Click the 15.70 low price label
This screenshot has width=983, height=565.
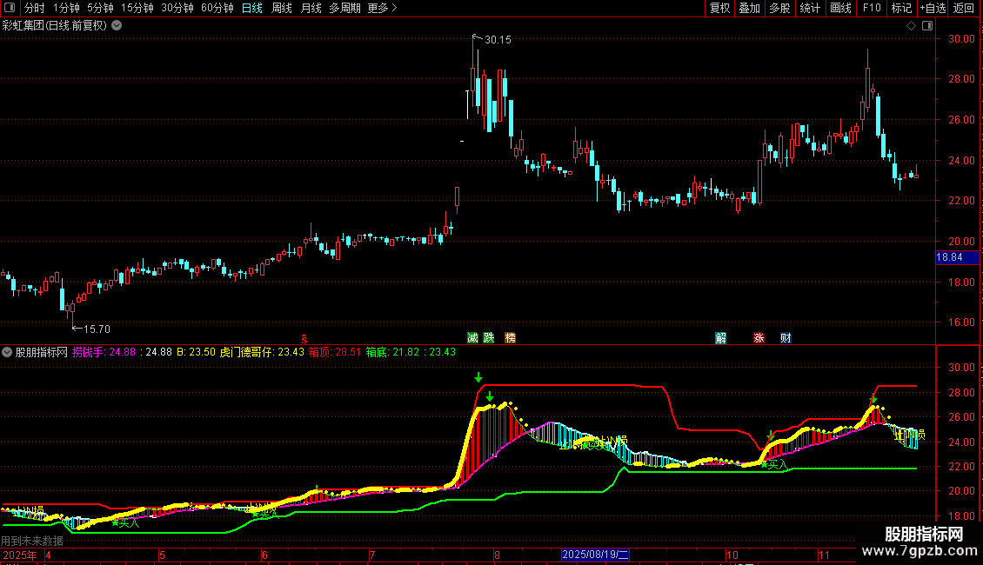click(97, 329)
